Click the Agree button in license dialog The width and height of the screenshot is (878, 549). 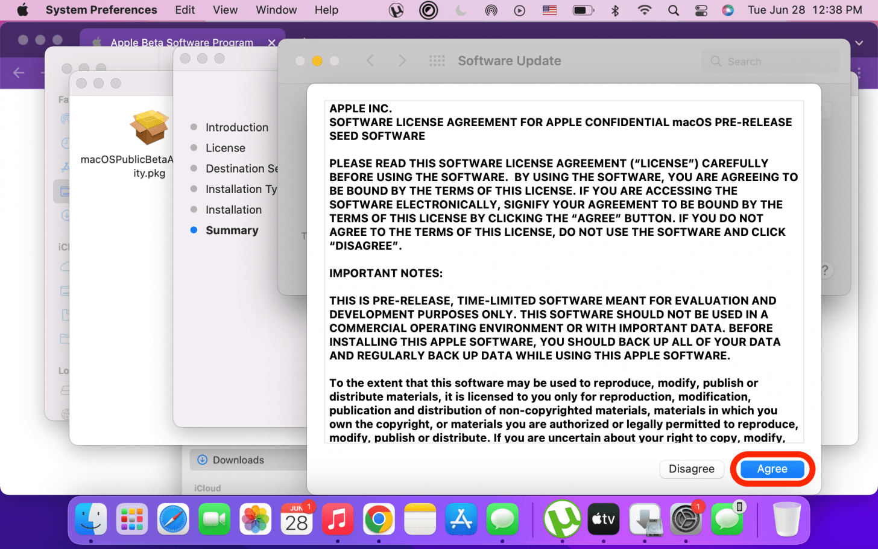pos(772,469)
